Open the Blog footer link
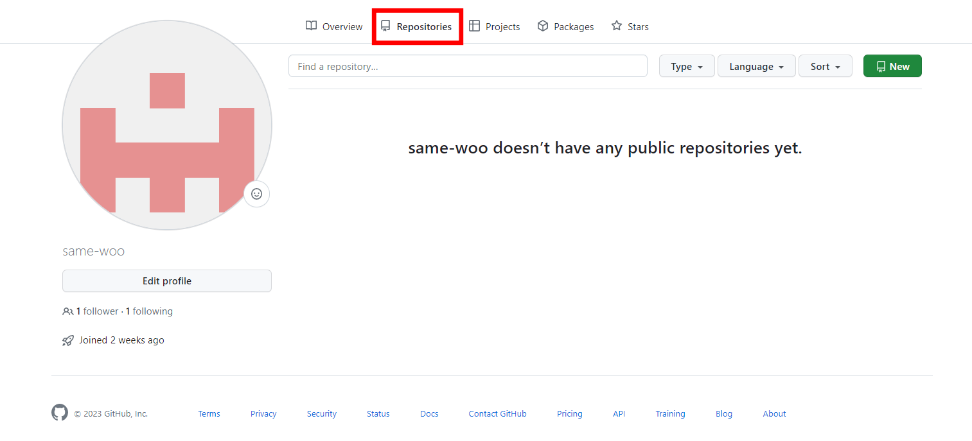972x441 pixels. (x=724, y=414)
